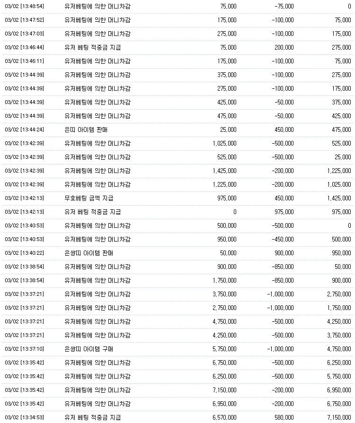The image size is (355, 423).
Task: Select the 13:47:03 유저베팅에 의한 머니차감 entry
Action: (98, 34)
